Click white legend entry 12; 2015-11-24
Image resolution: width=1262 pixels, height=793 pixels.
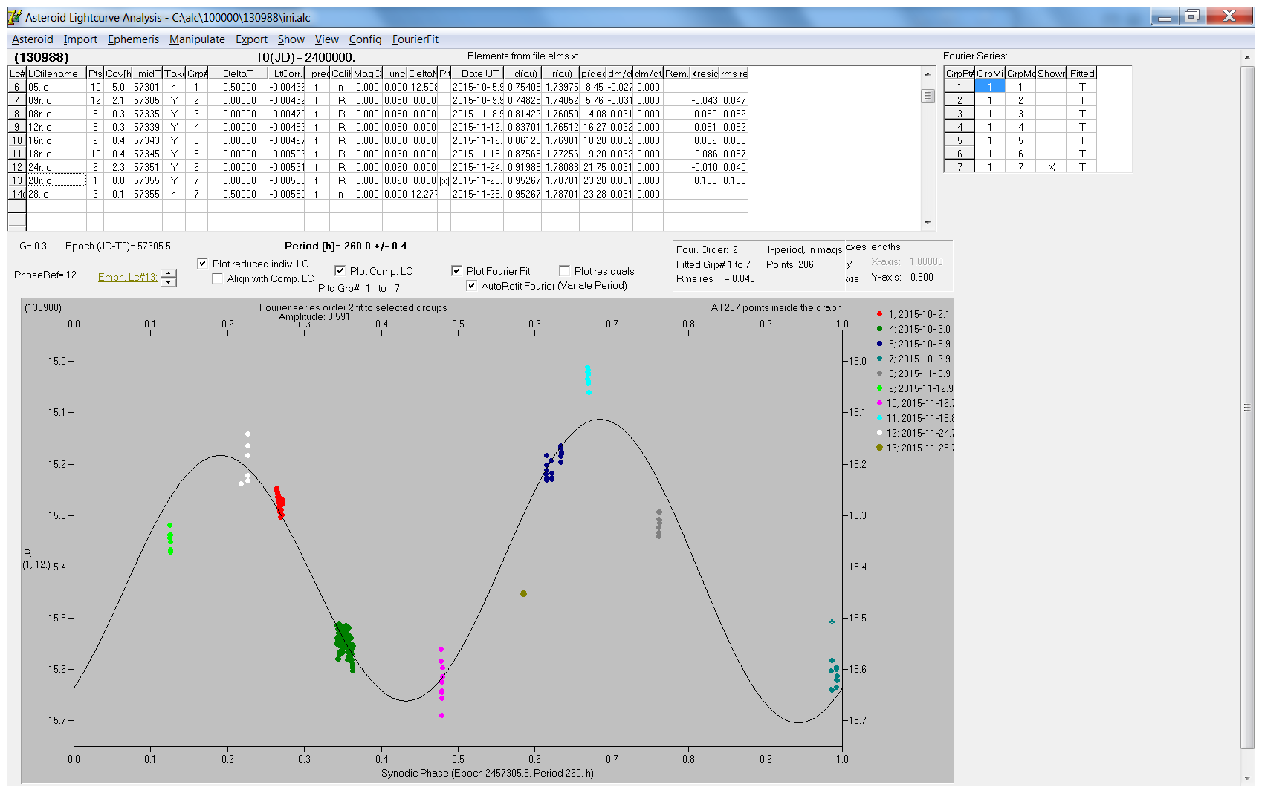pos(914,433)
